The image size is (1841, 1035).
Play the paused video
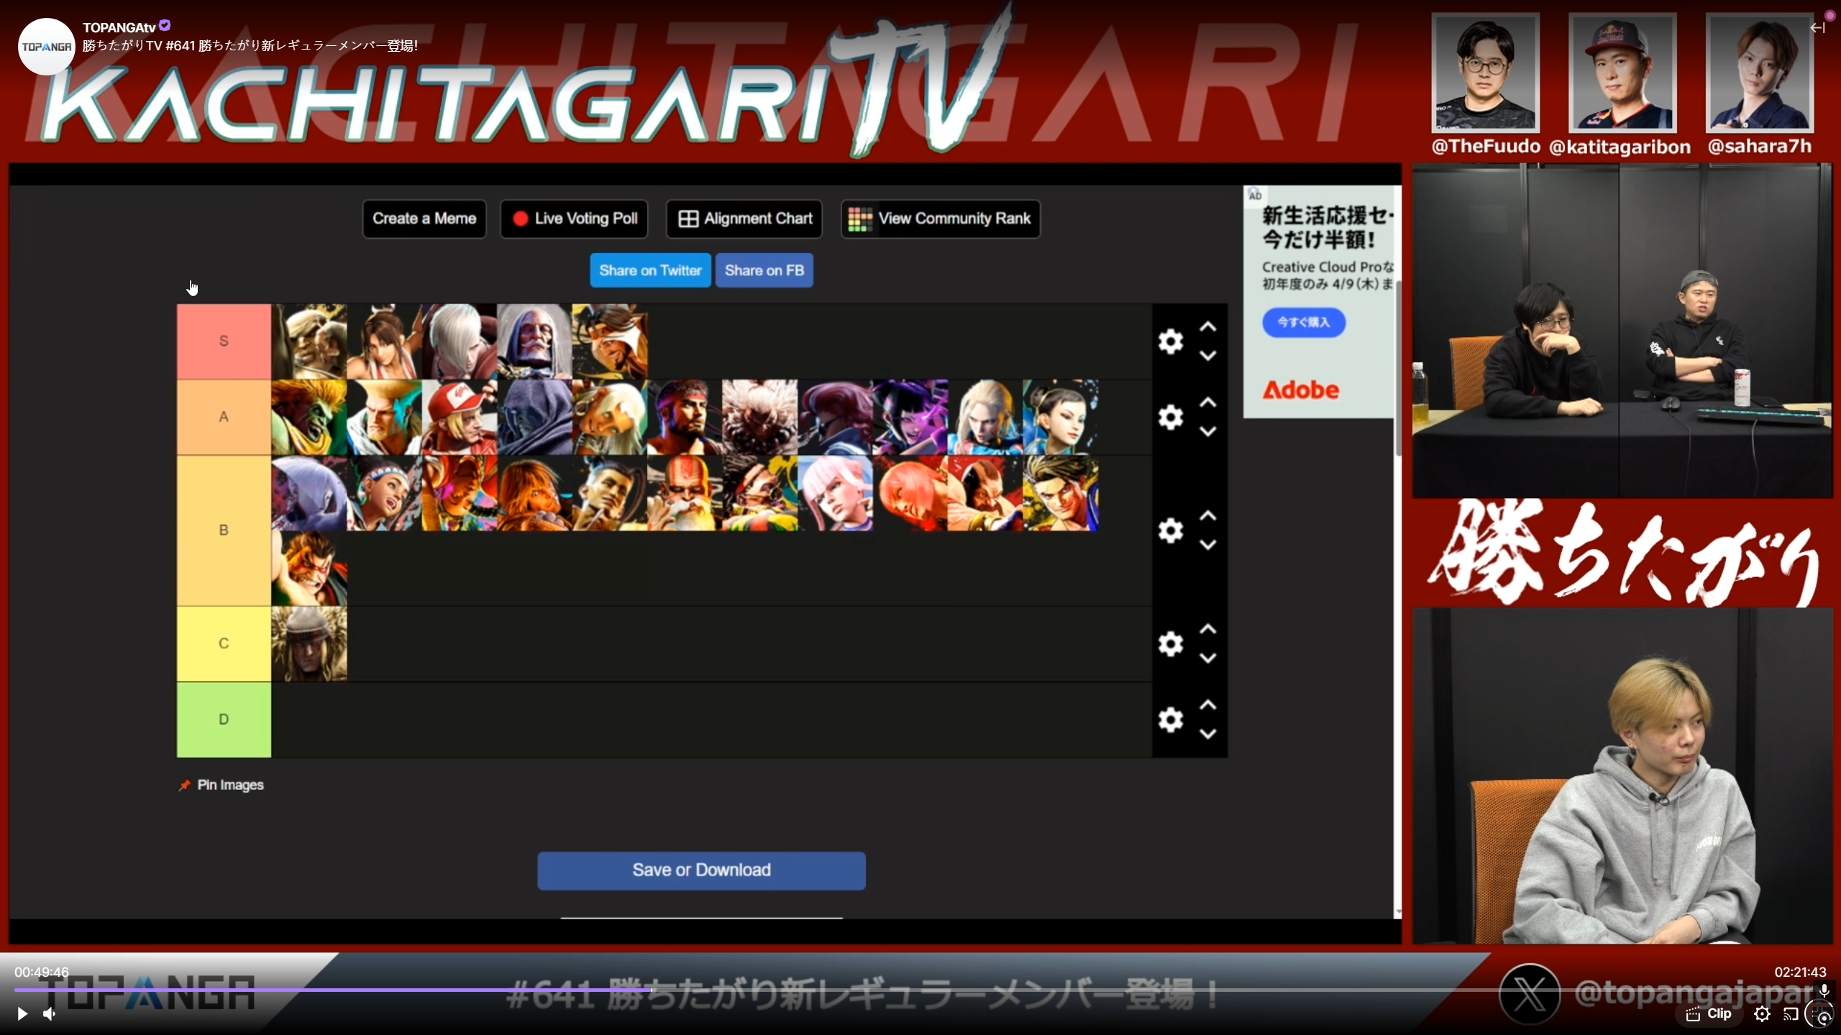click(22, 1013)
